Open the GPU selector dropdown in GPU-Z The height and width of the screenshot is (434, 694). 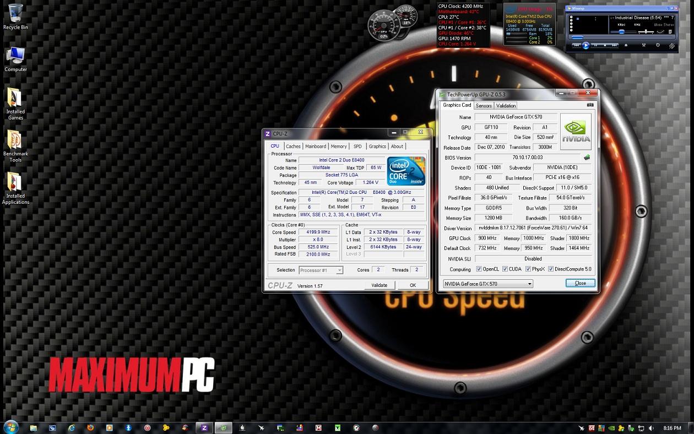tap(488, 284)
